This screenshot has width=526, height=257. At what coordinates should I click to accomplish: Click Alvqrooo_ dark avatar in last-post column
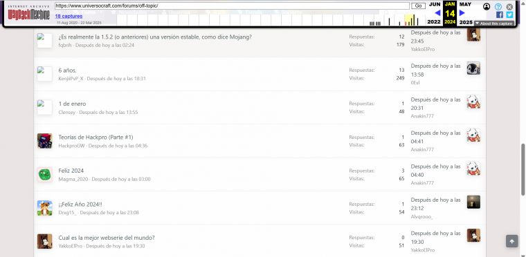click(473, 202)
